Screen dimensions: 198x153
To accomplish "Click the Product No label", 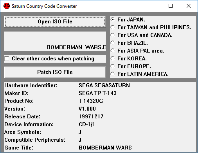I will click(19, 101).
